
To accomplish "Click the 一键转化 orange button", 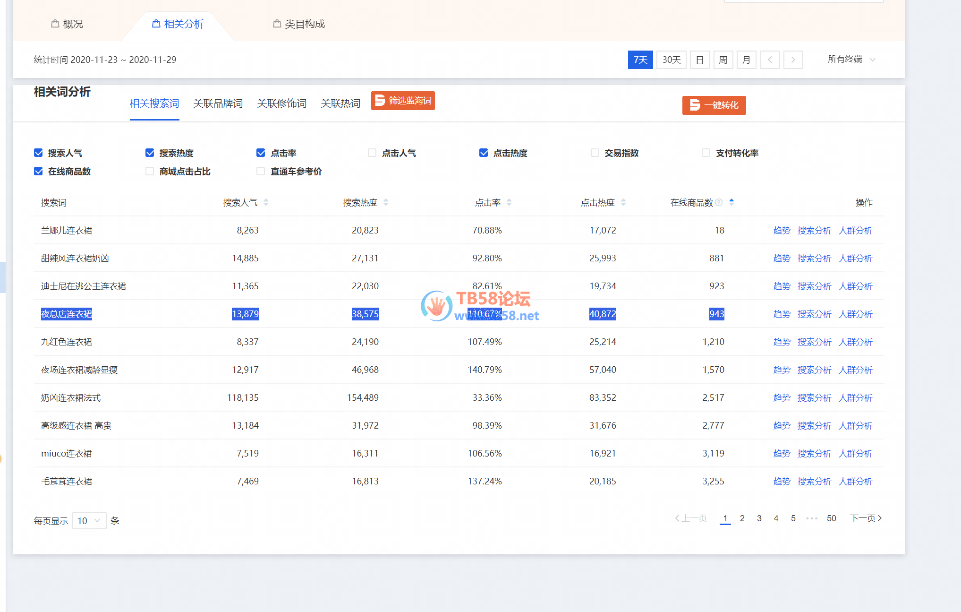I will pyautogui.click(x=714, y=105).
